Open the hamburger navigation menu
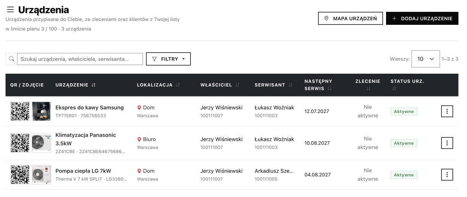This screenshot has width=467, height=197. pos(10,10)
